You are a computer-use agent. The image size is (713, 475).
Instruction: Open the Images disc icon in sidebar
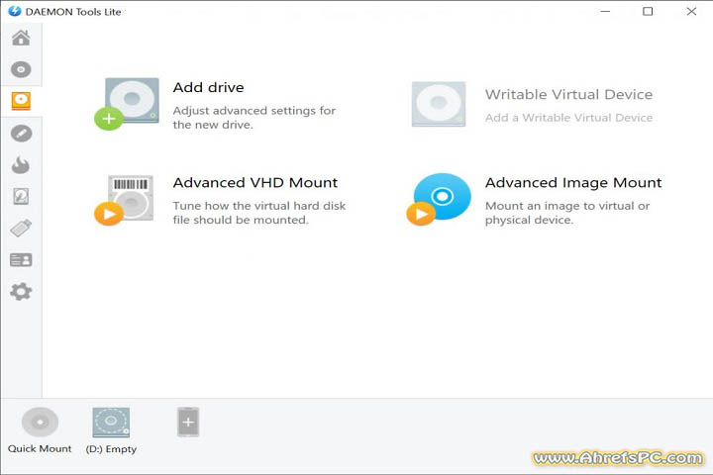pos(21,69)
